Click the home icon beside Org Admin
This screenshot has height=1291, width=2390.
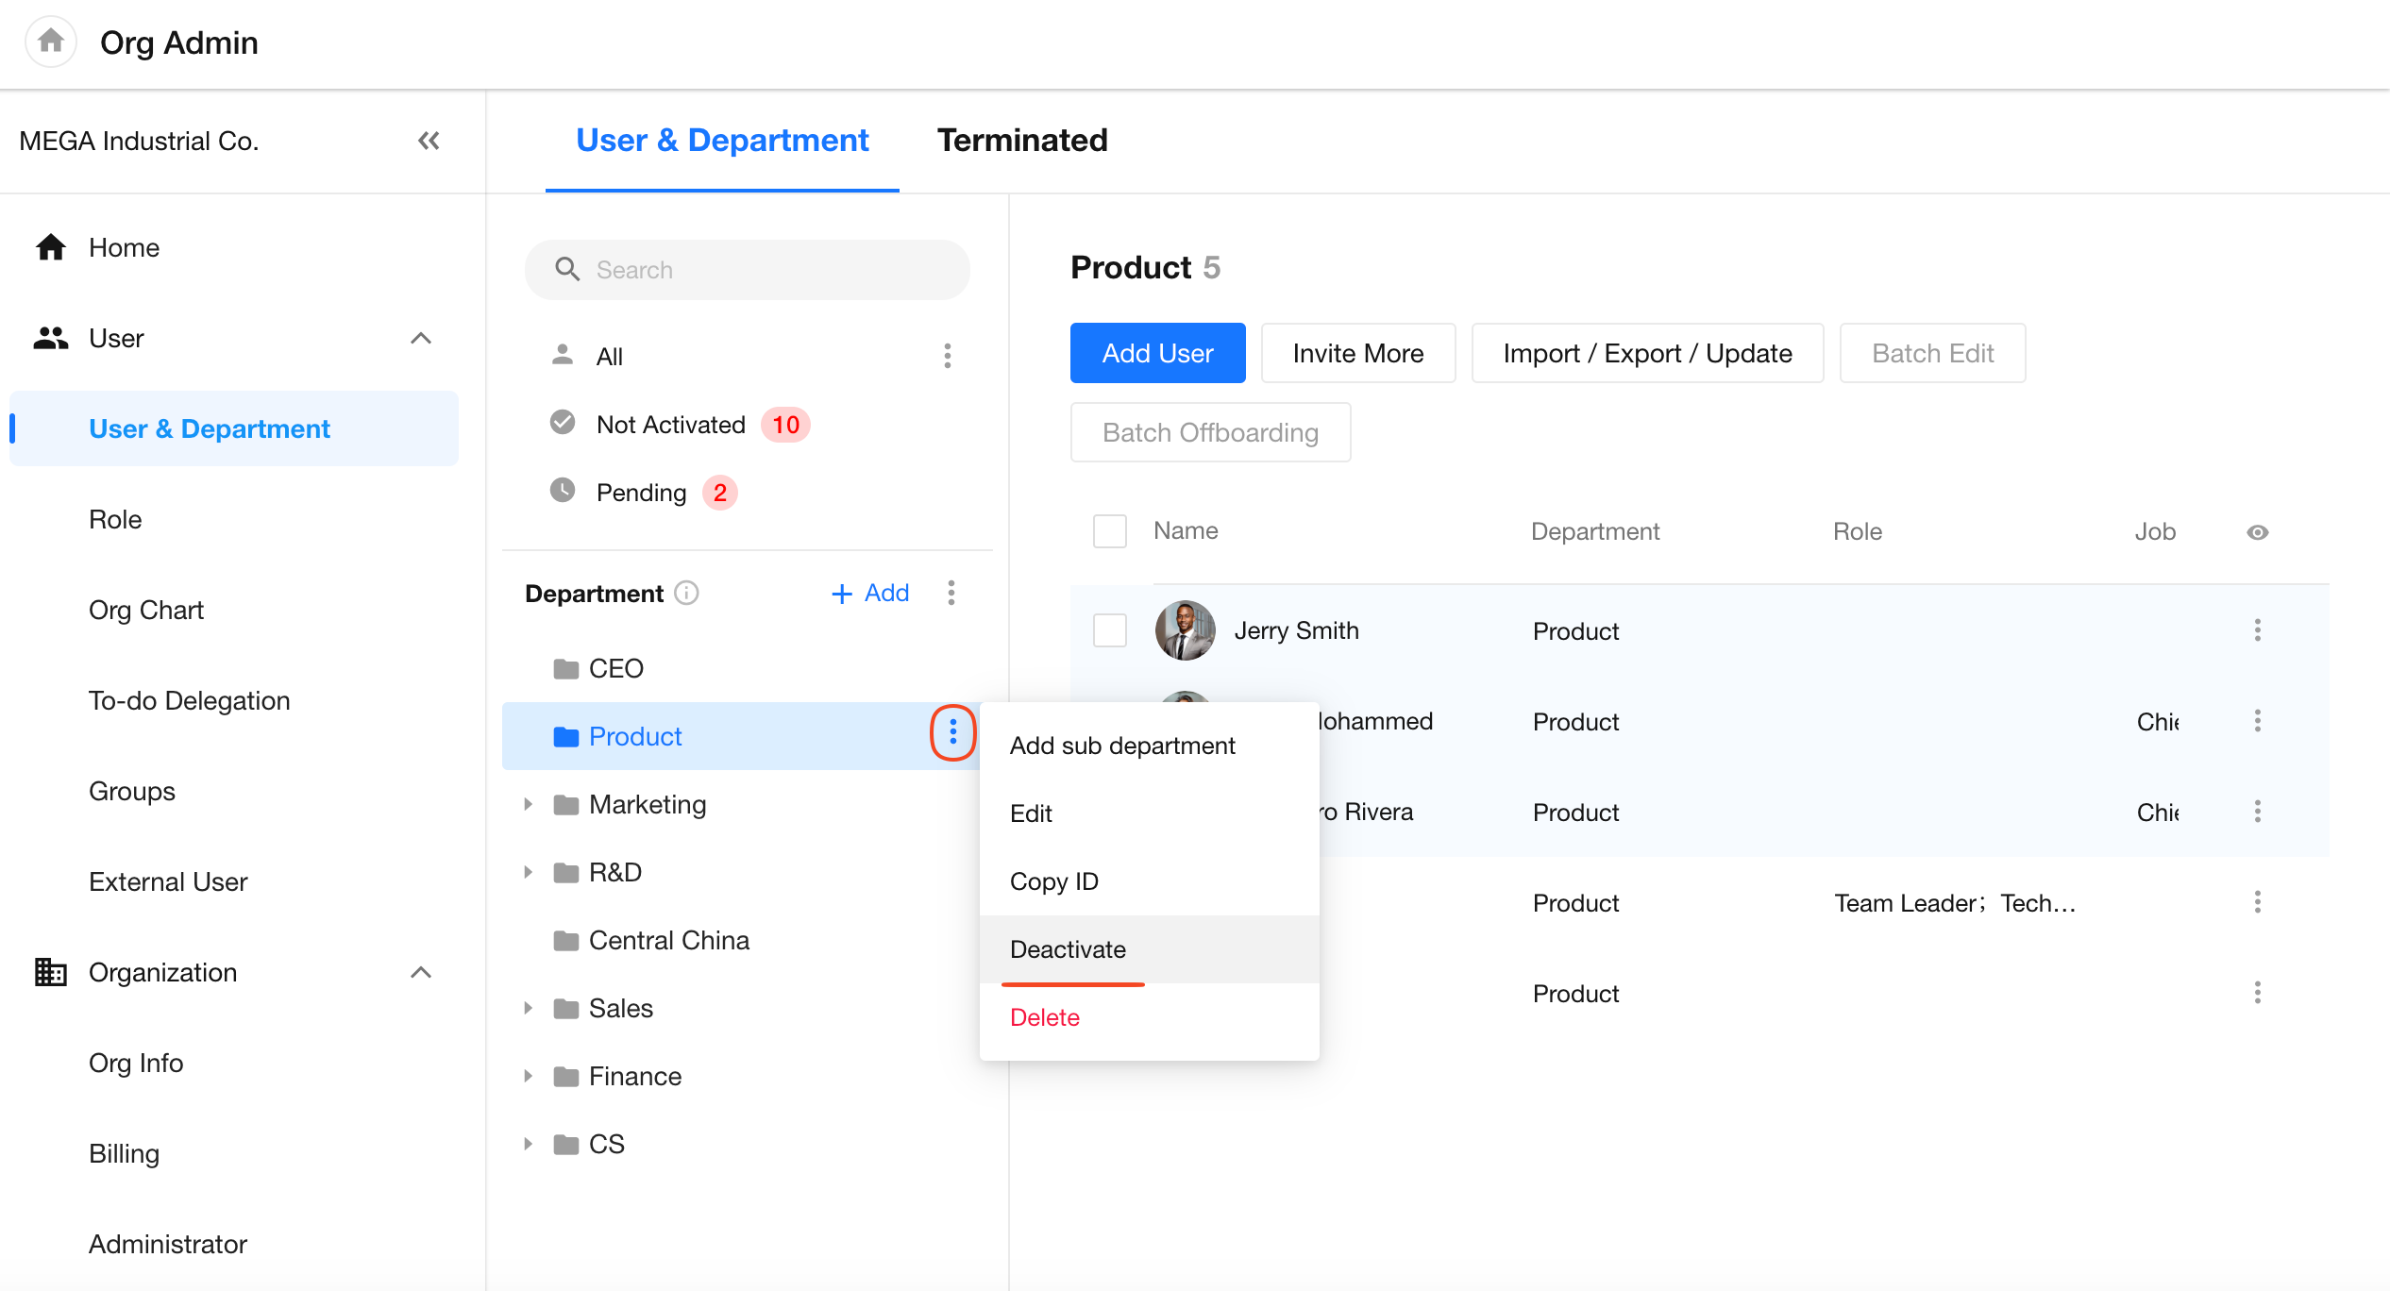pyautogui.click(x=51, y=42)
